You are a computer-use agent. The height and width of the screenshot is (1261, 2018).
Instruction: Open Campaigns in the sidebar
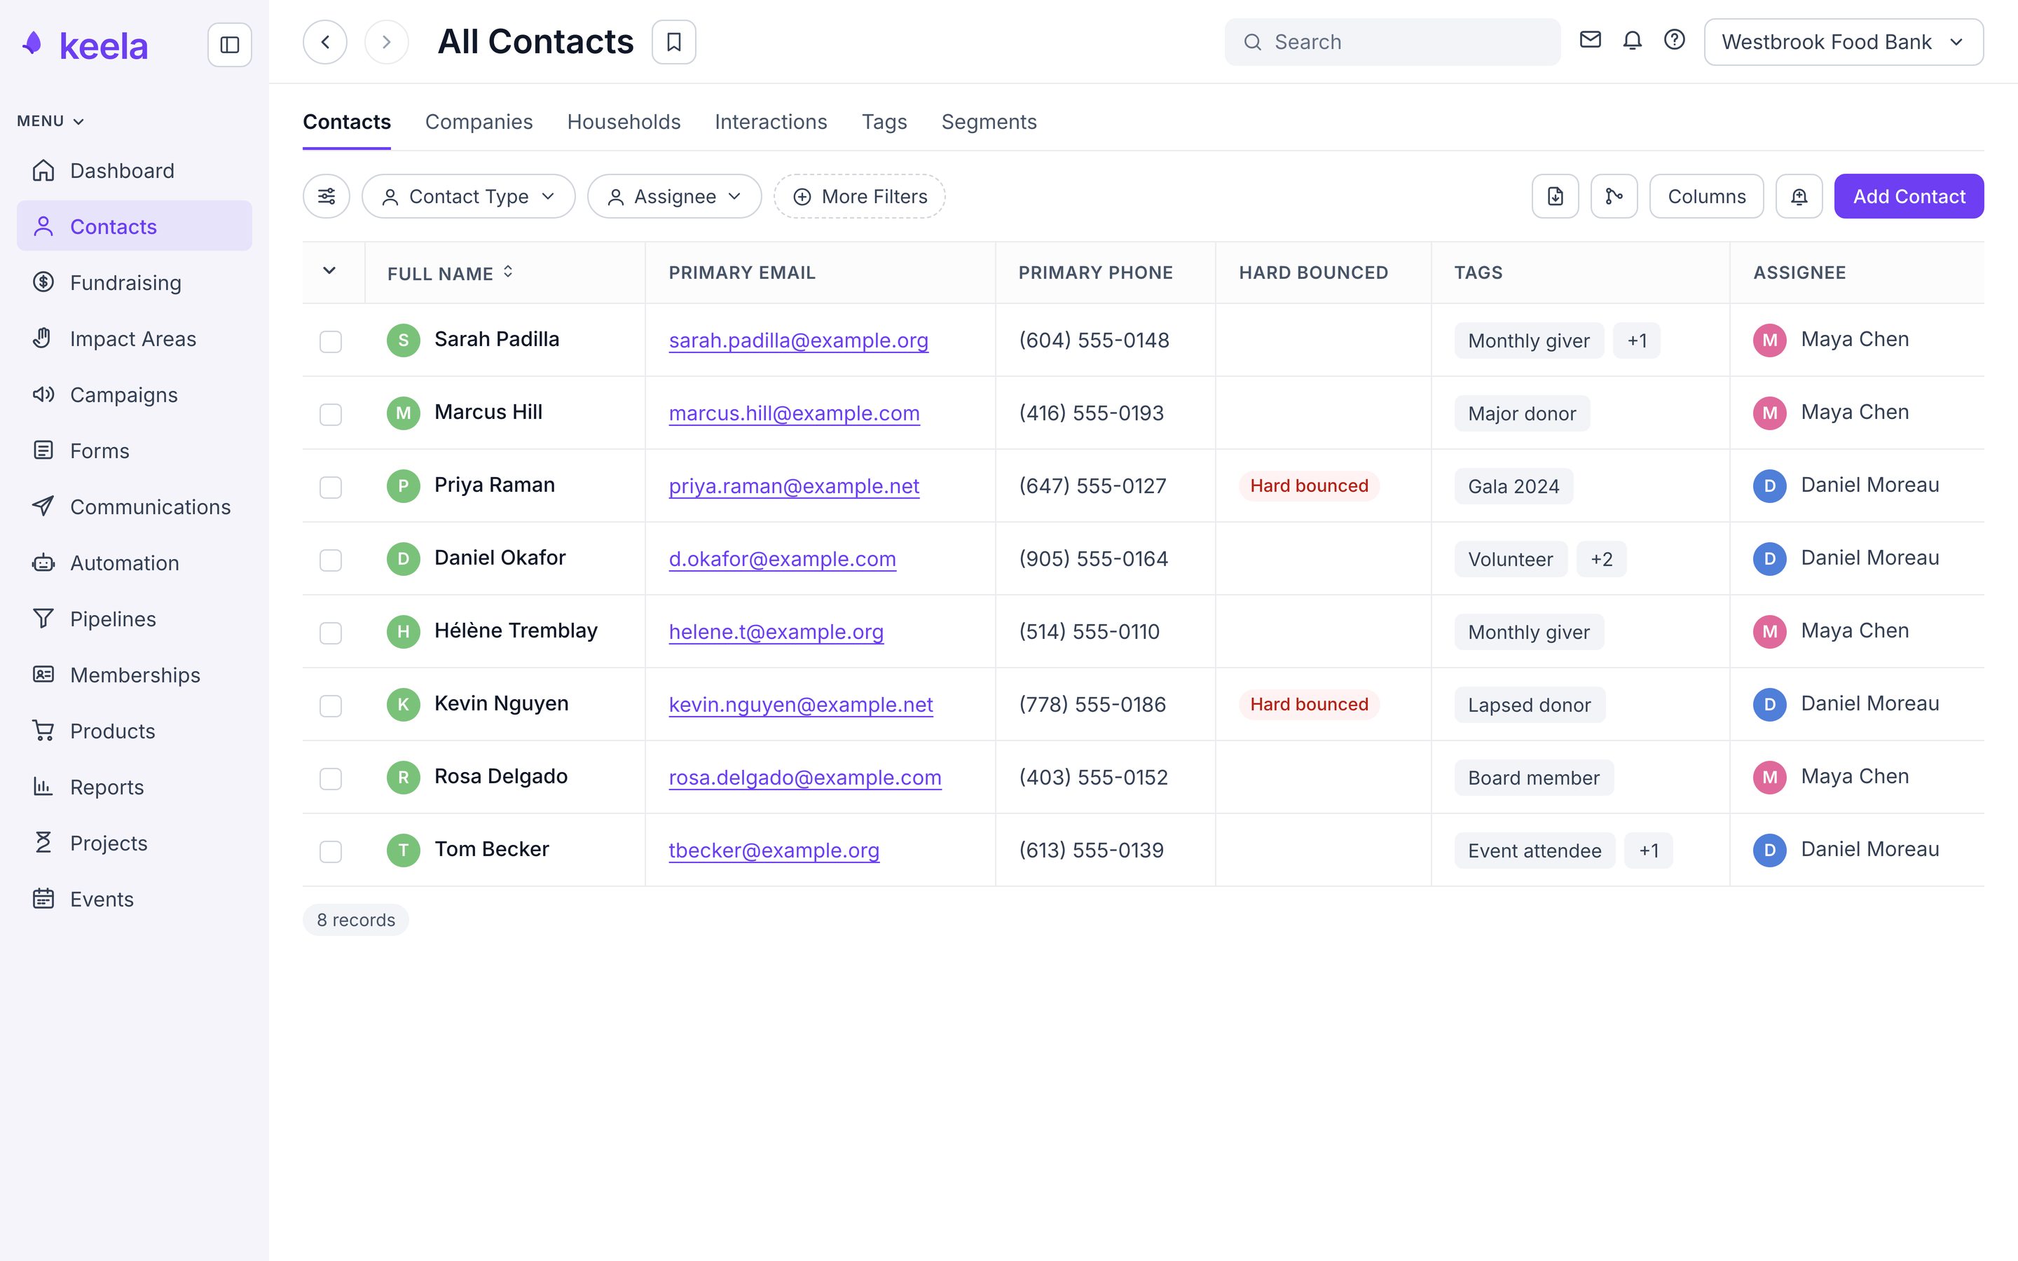[x=135, y=394]
